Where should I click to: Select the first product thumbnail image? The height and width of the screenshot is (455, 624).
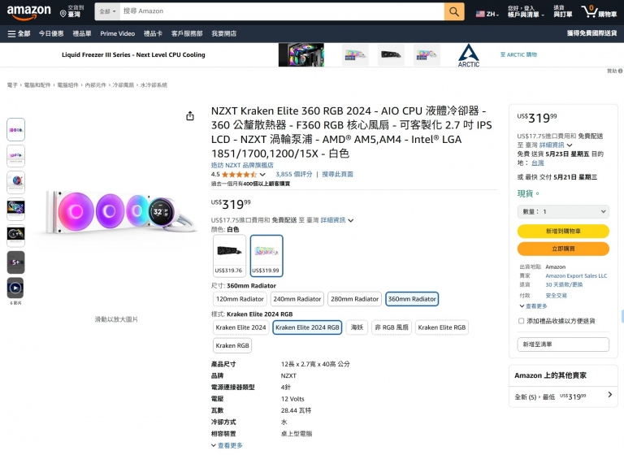16,129
